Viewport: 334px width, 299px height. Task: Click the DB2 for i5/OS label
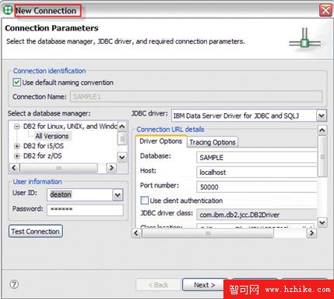click(44, 146)
